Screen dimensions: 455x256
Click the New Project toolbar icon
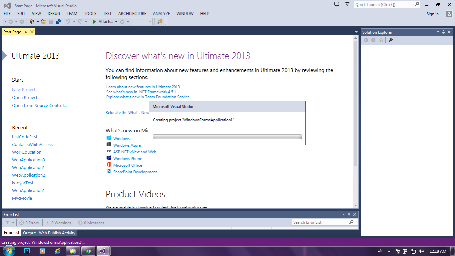pyautogui.click(x=32, y=22)
